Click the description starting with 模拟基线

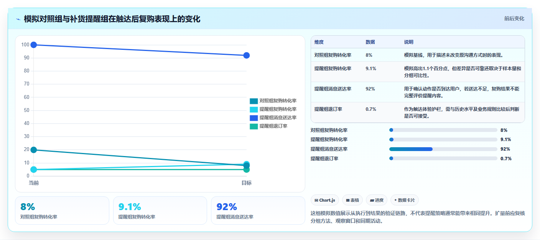[453, 55]
